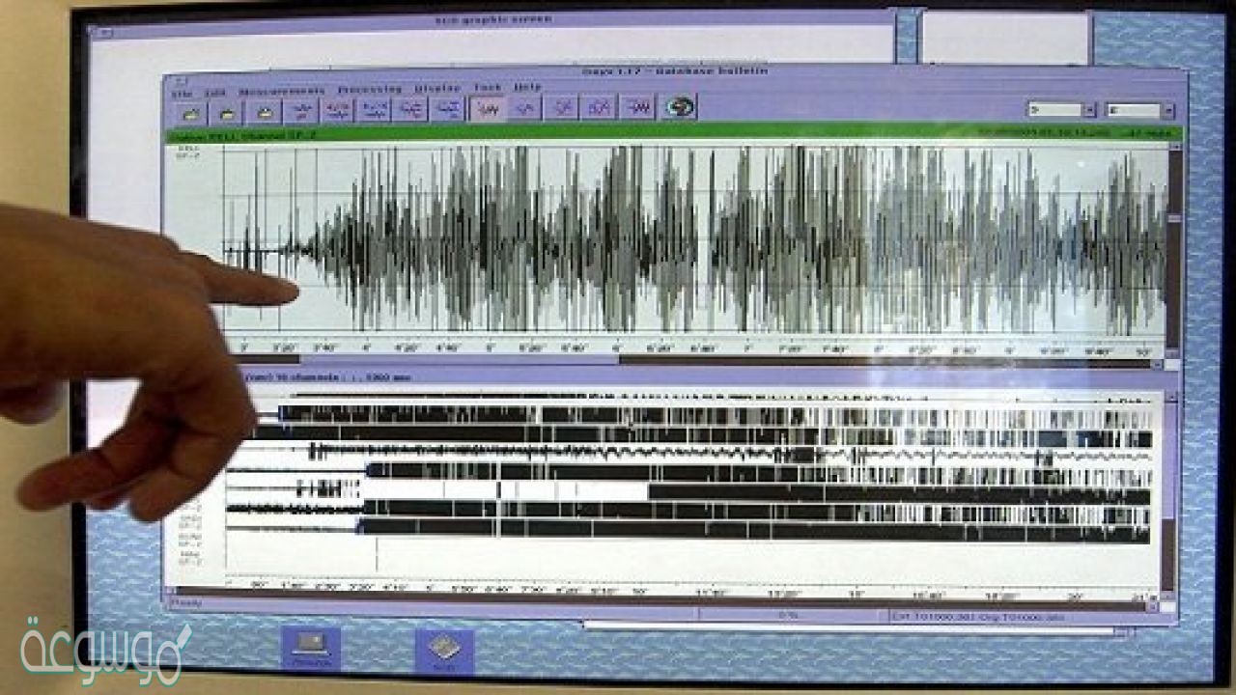The height and width of the screenshot is (695, 1236).
Task: Click the first folder icon in toolbar
Action: (x=190, y=112)
